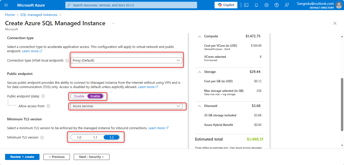The width and height of the screenshot is (344, 165).
Task: Click the scrollbar up arrow
Action: coord(342,37)
